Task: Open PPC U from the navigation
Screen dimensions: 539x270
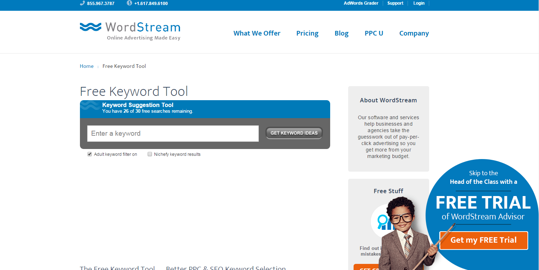Action: [x=373, y=33]
